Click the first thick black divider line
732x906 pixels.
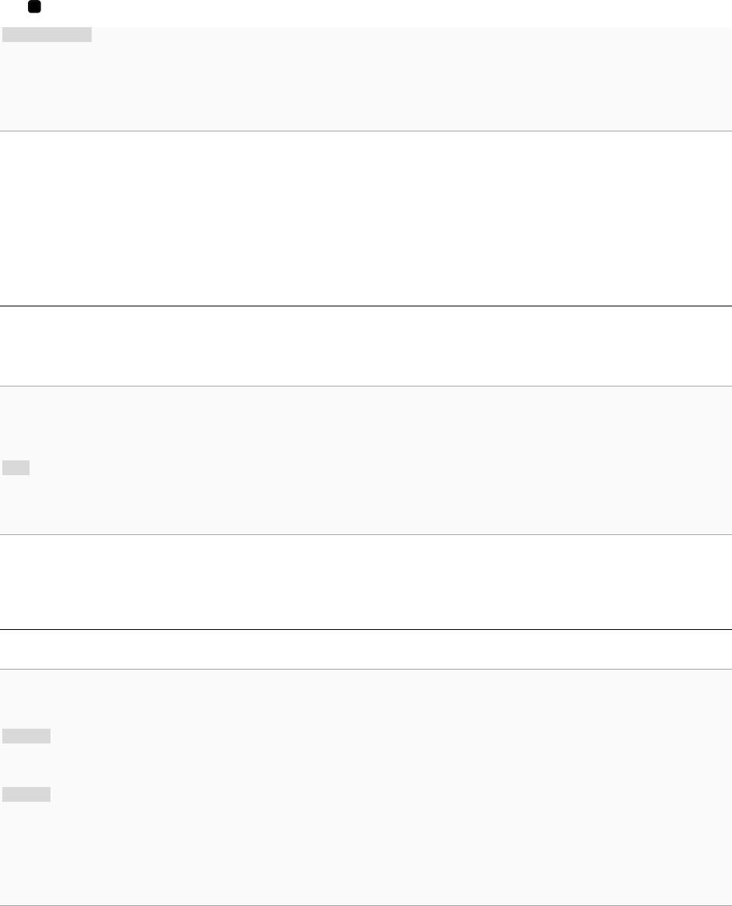pos(366,306)
